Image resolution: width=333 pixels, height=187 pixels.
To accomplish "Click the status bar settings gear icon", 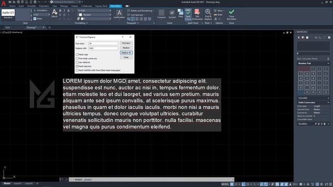I will click(301, 184).
